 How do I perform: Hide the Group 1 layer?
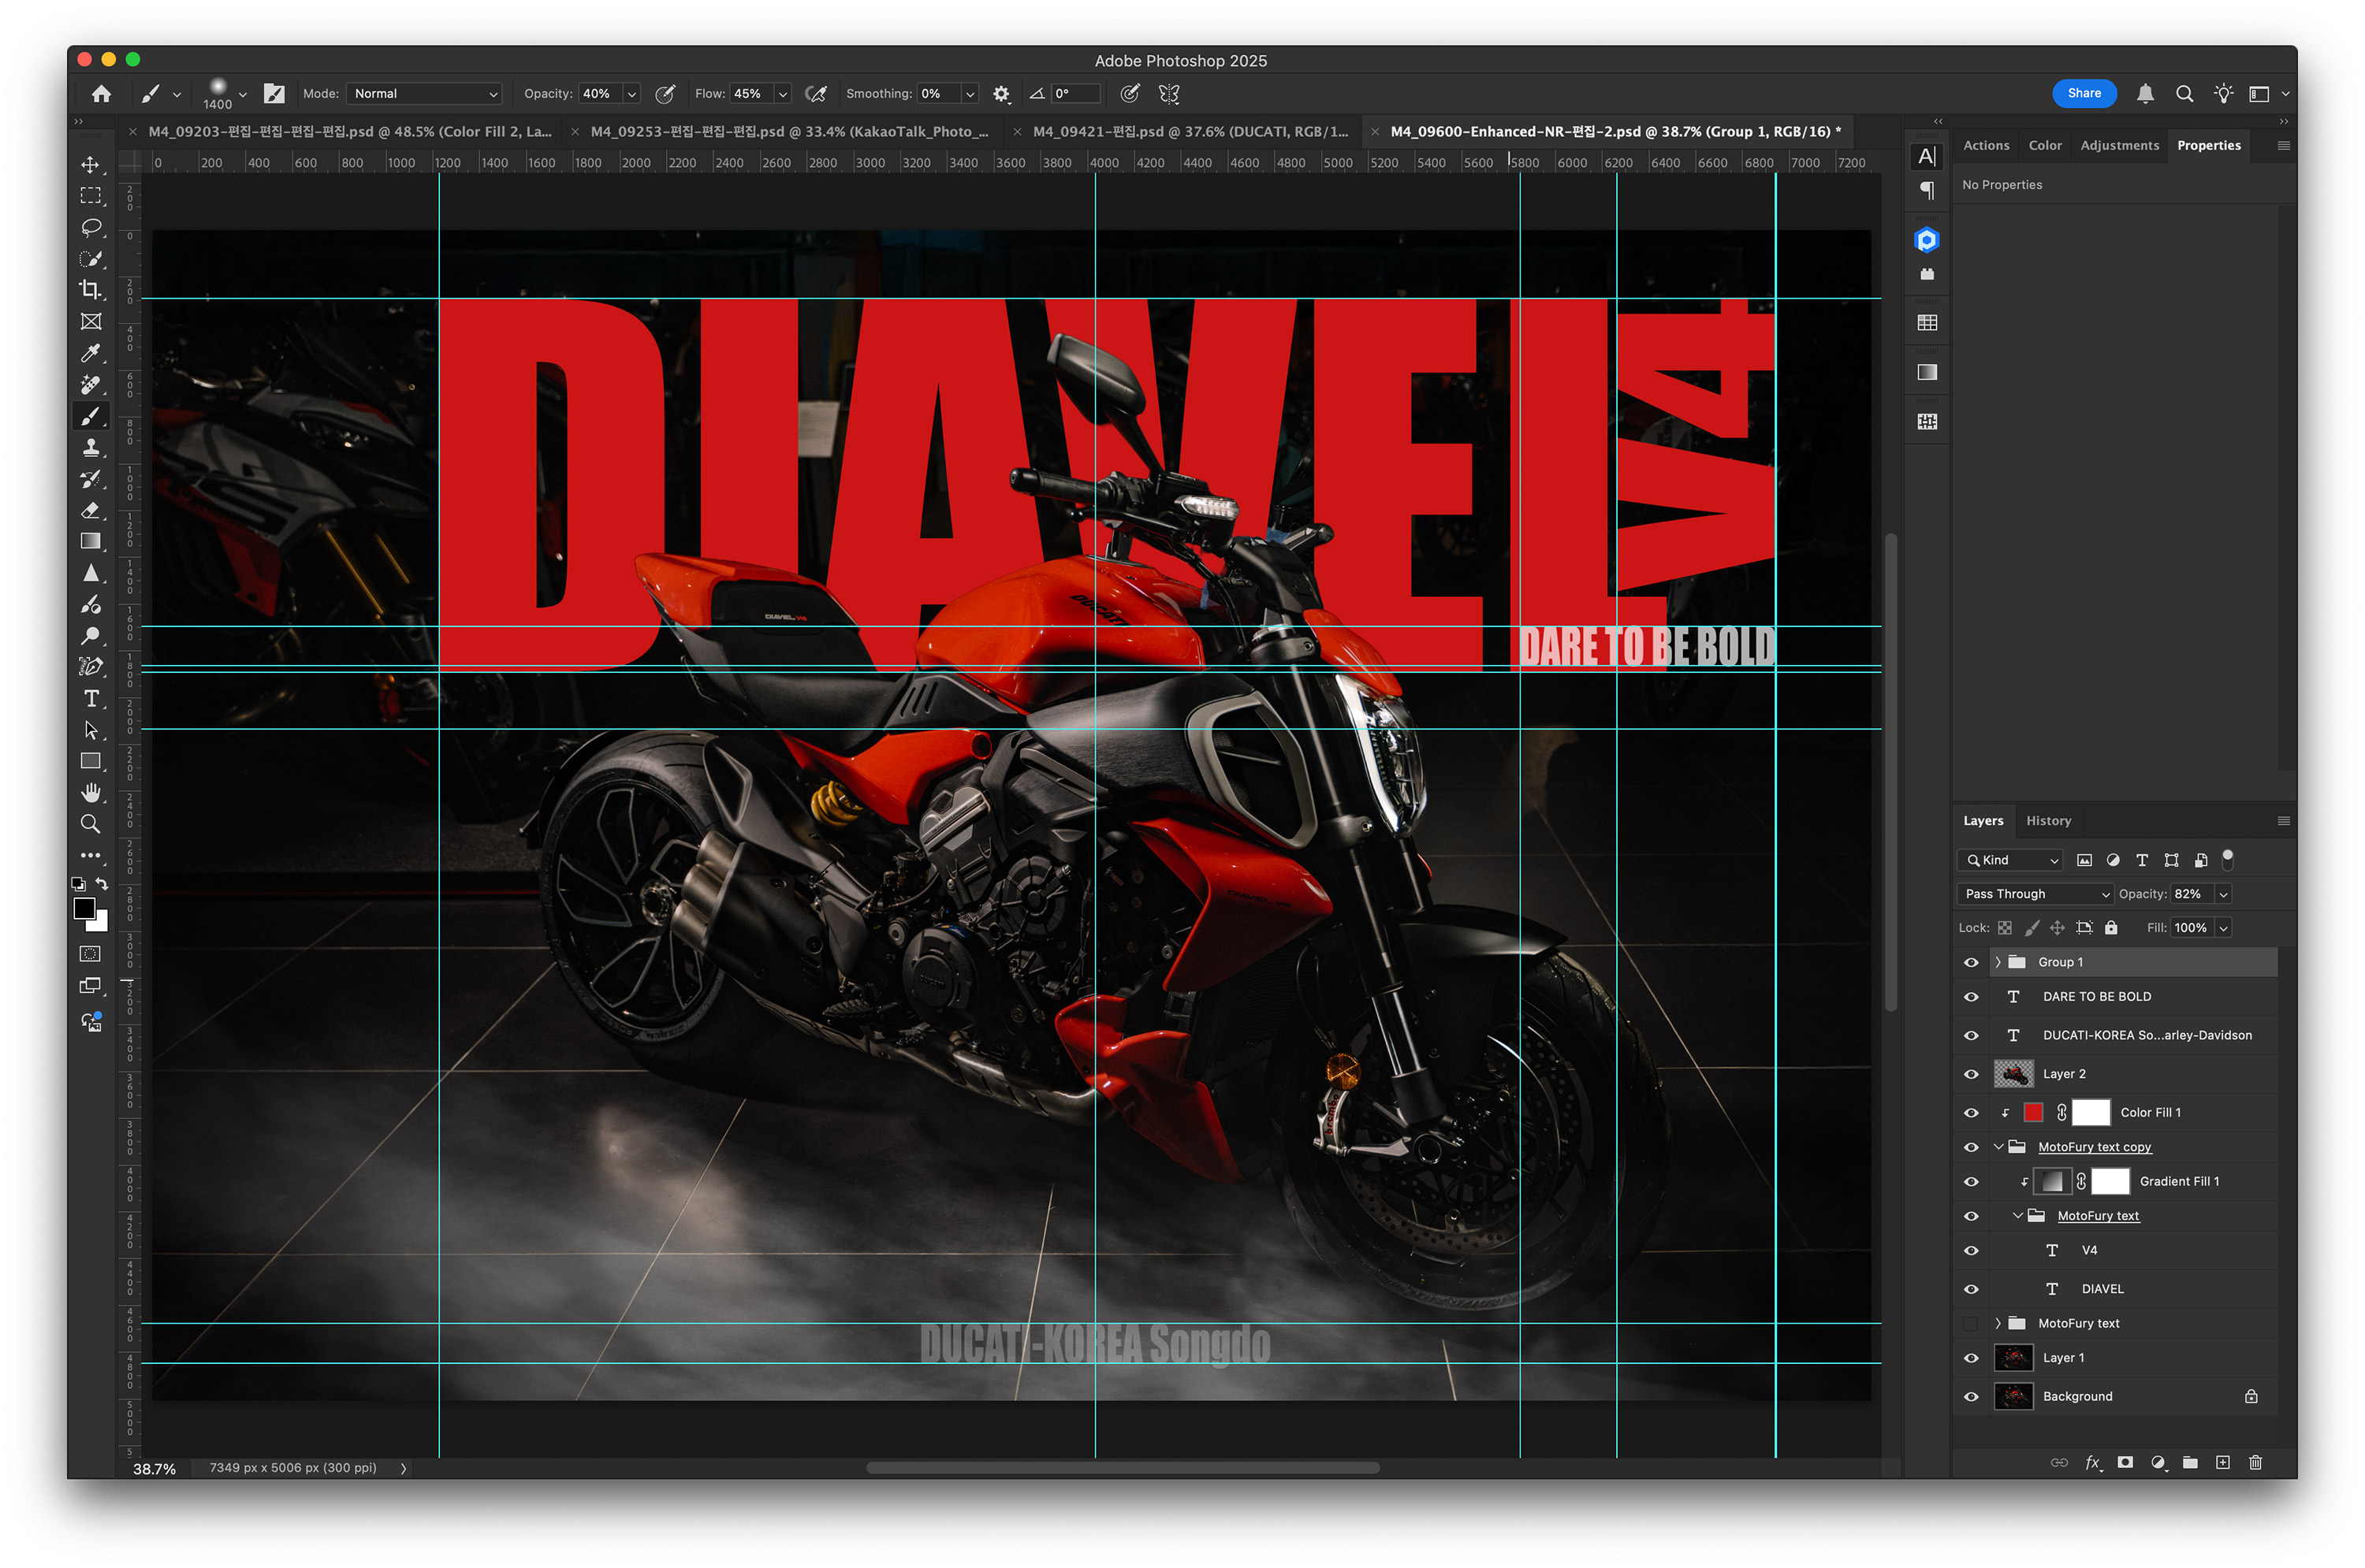coord(1972,962)
